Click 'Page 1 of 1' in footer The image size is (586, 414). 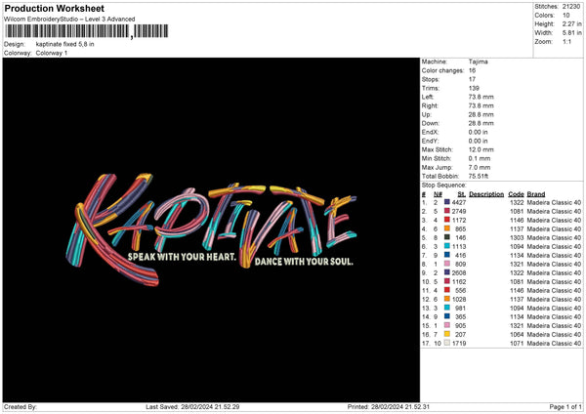(x=565, y=407)
